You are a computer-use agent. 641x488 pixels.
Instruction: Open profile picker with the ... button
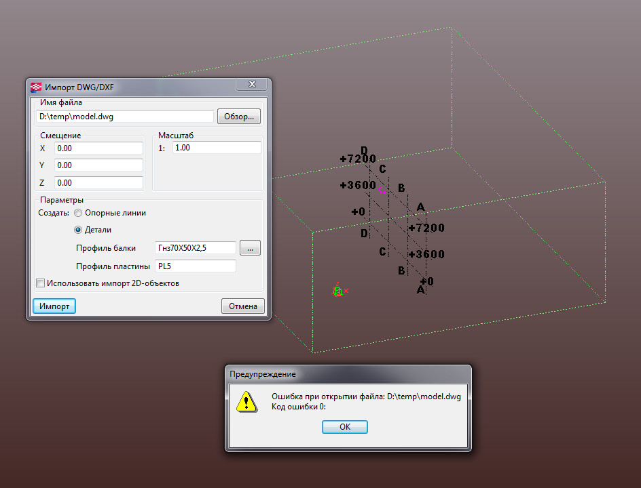pyautogui.click(x=250, y=248)
